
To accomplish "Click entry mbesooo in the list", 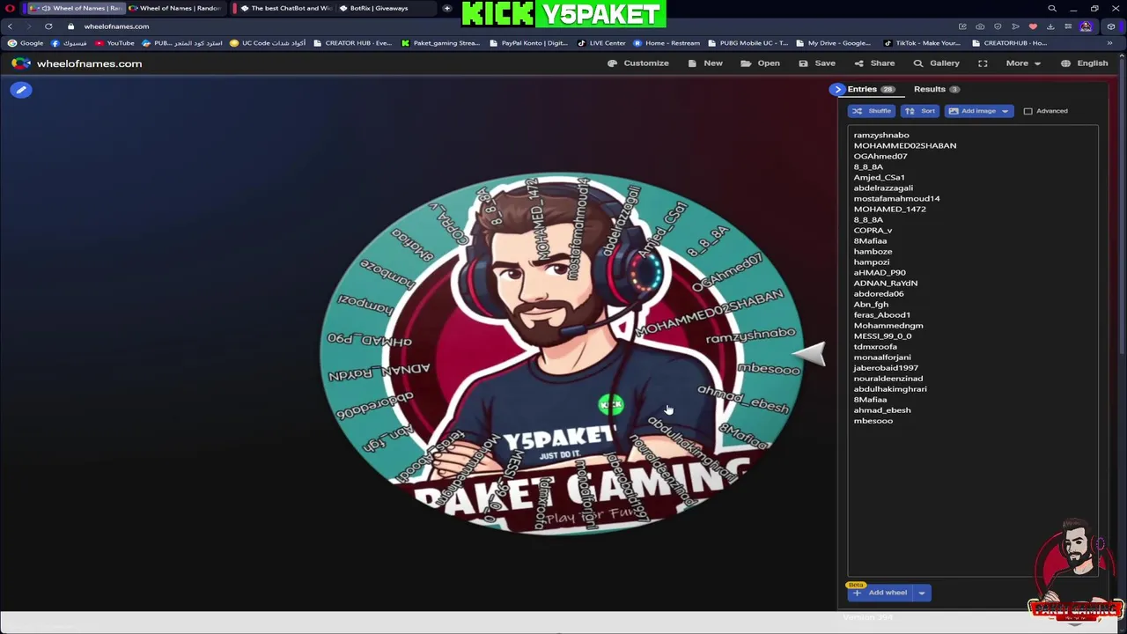I will click(873, 421).
